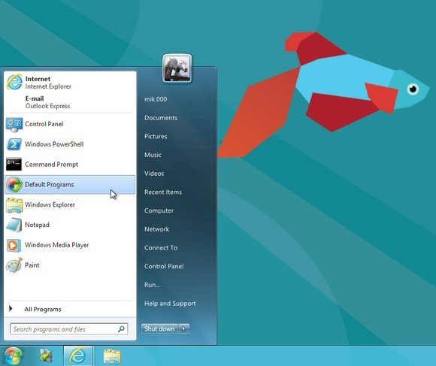This screenshot has width=436, height=366.
Task: Click the Search programs and files box
Action: click(x=69, y=329)
